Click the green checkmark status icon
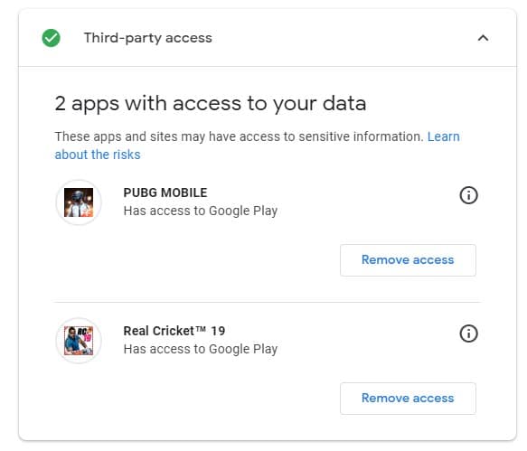The image size is (527, 451). point(52,38)
